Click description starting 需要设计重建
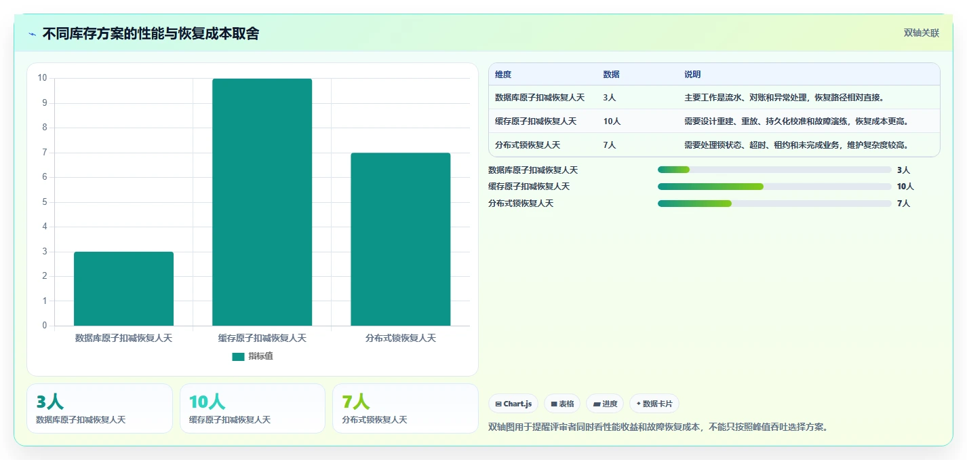 (797, 121)
